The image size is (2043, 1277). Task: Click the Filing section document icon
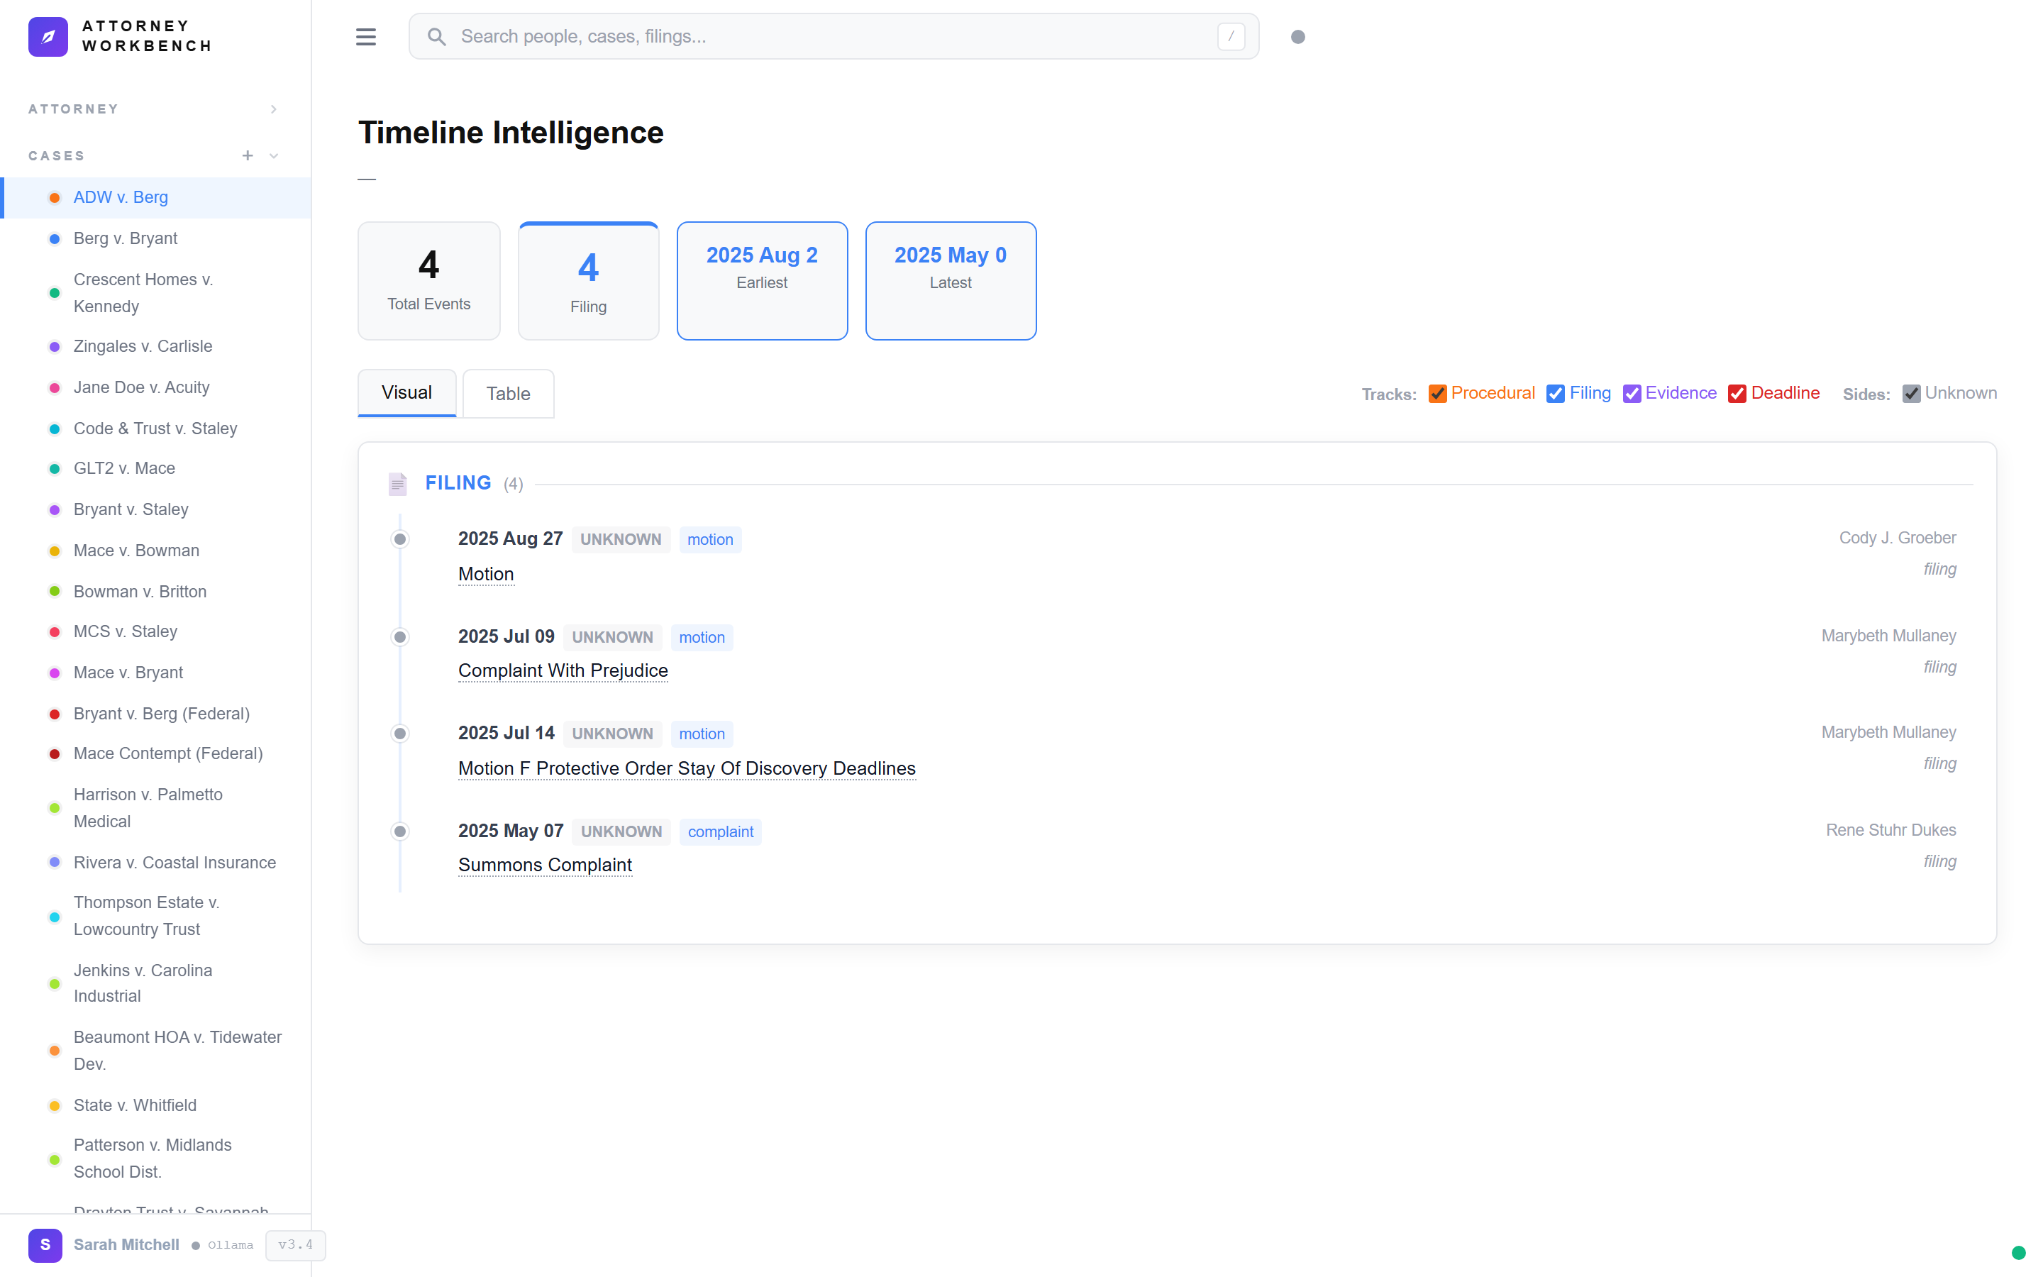(398, 483)
